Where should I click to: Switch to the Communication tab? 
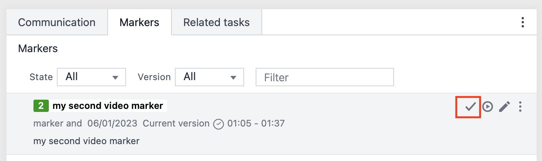(57, 22)
